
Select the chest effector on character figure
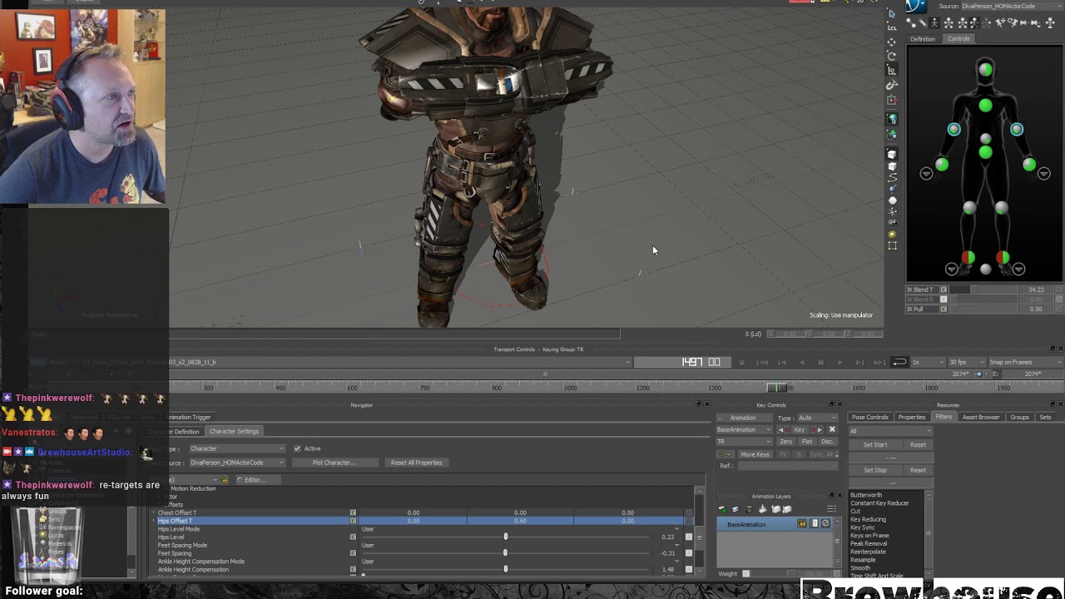click(985, 105)
